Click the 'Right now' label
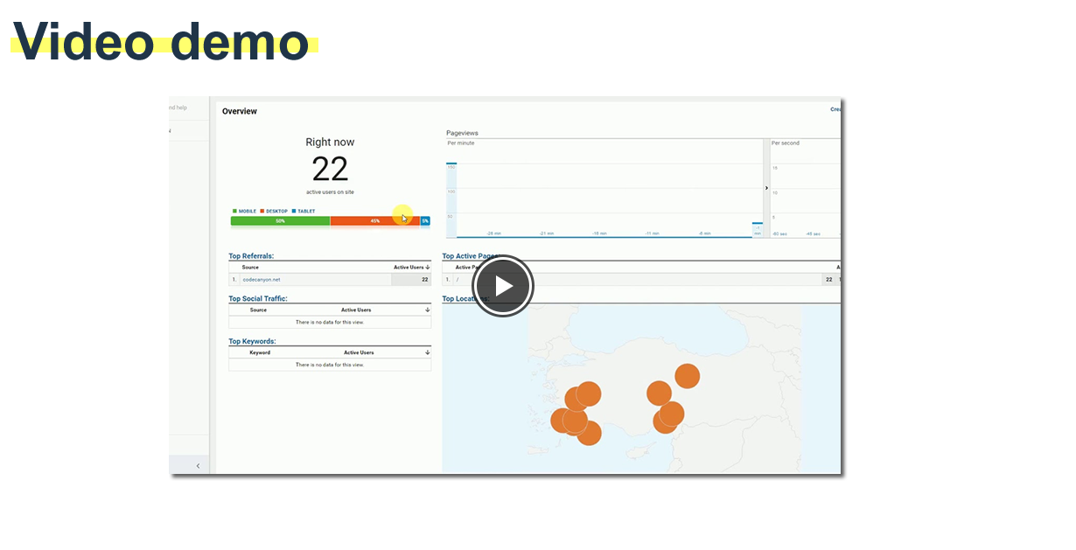Image resolution: width=1076 pixels, height=550 pixels. 330,142
